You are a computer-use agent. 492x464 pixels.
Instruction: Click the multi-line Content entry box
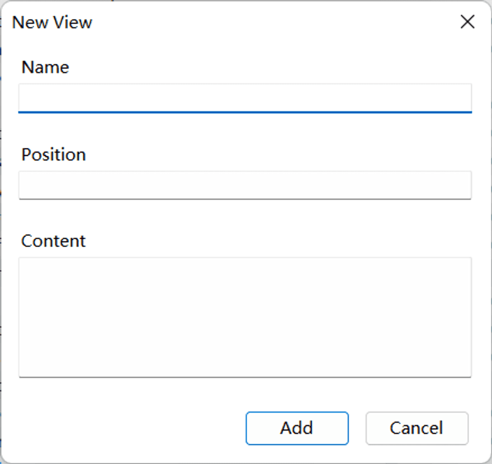pos(245,317)
